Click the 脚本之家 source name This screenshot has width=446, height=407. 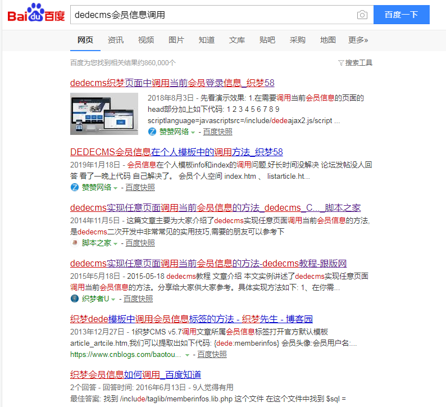[97, 243]
